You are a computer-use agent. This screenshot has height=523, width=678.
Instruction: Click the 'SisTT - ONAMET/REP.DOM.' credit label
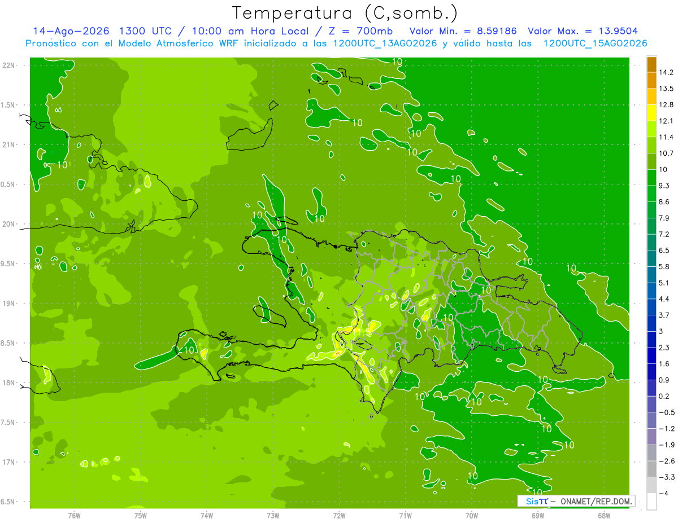[576, 501]
